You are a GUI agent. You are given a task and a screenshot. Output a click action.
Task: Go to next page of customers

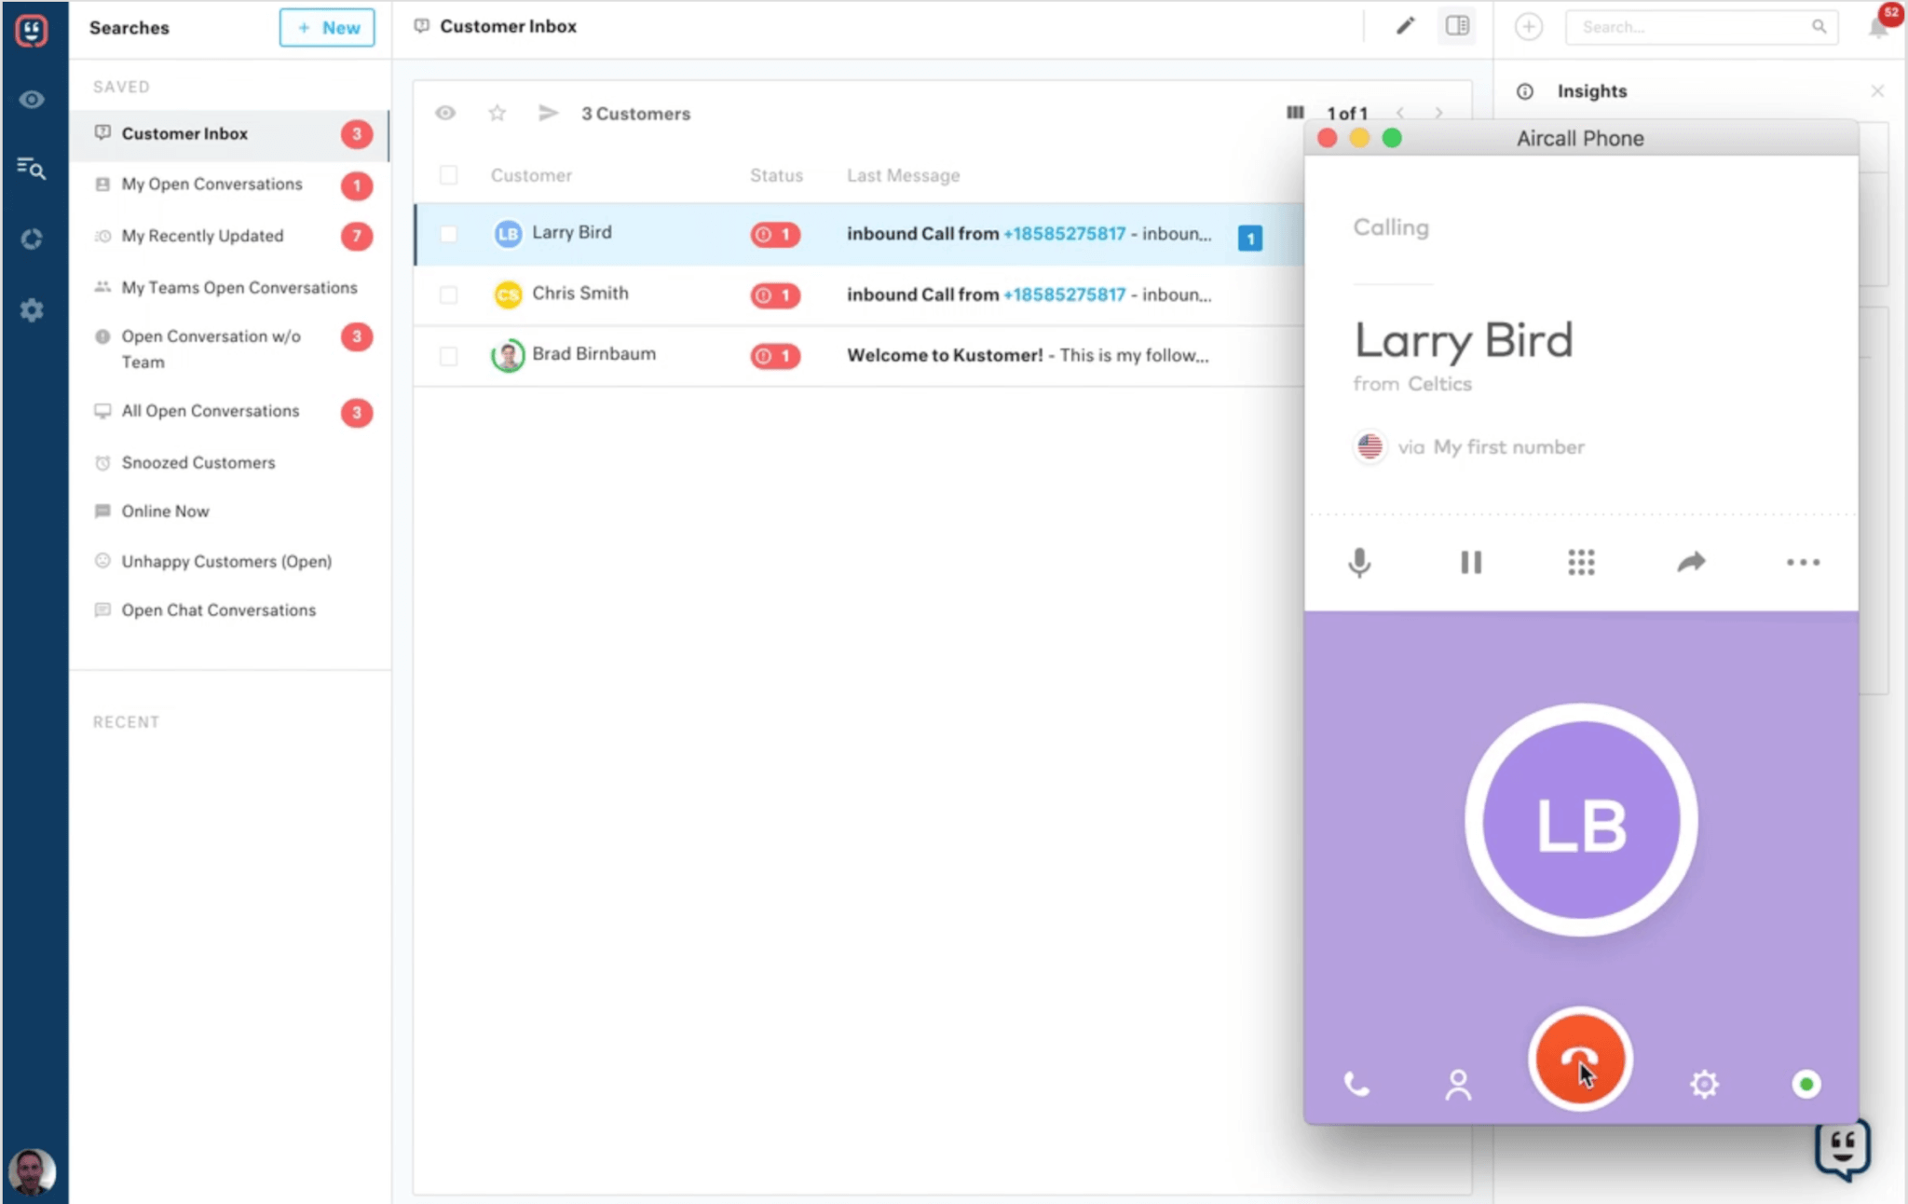tap(1439, 113)
